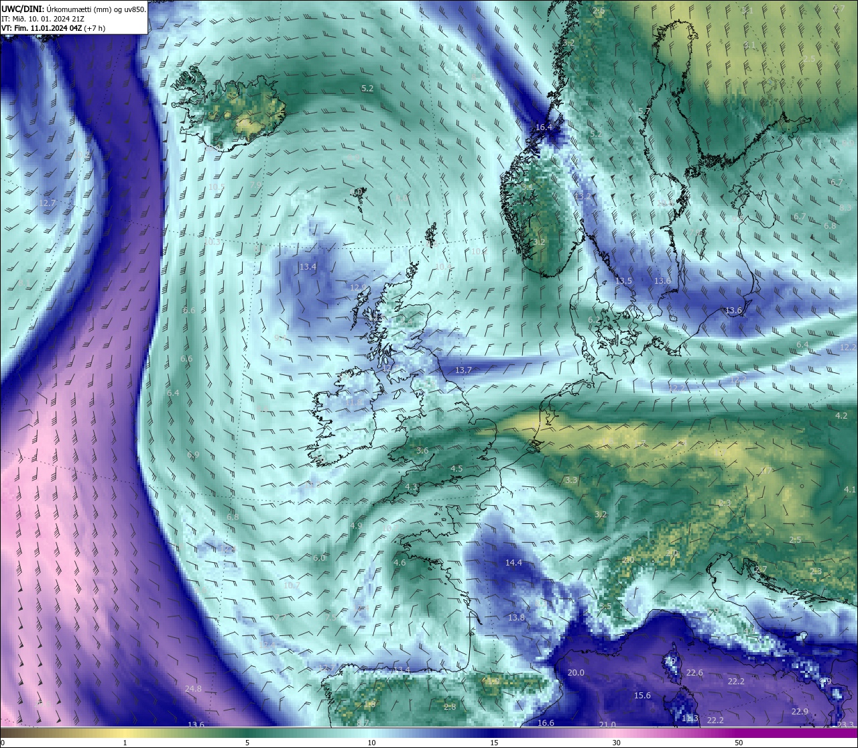
Task: Click the map value "2.6"
Action: point(599,10)
